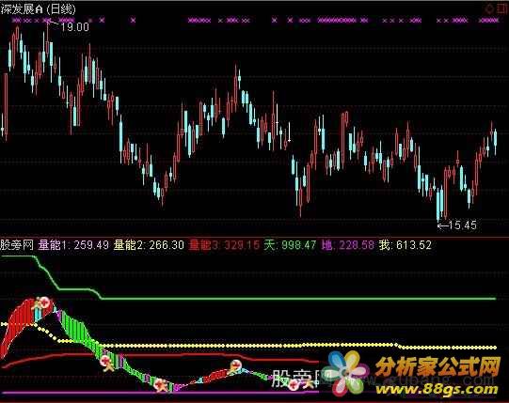Click the signal icon overlapping the 股旁网 watermark
The height and width of the screenshot is (403, 509).
(294, 384)
